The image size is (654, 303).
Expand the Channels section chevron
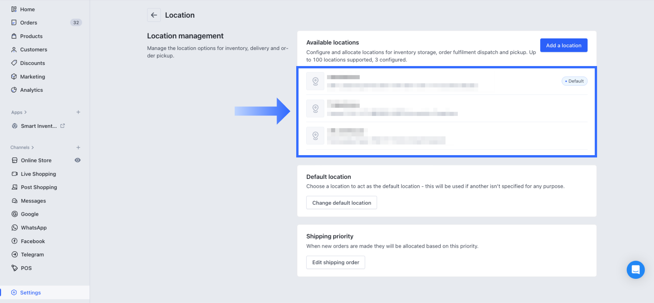(x=33, y=147)
